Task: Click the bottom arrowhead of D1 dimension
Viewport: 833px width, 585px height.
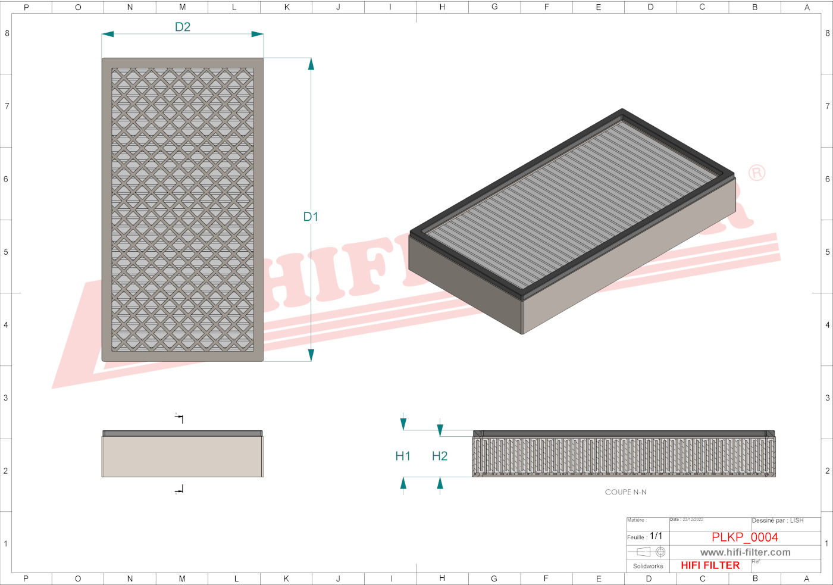Action: pos(311,355)
